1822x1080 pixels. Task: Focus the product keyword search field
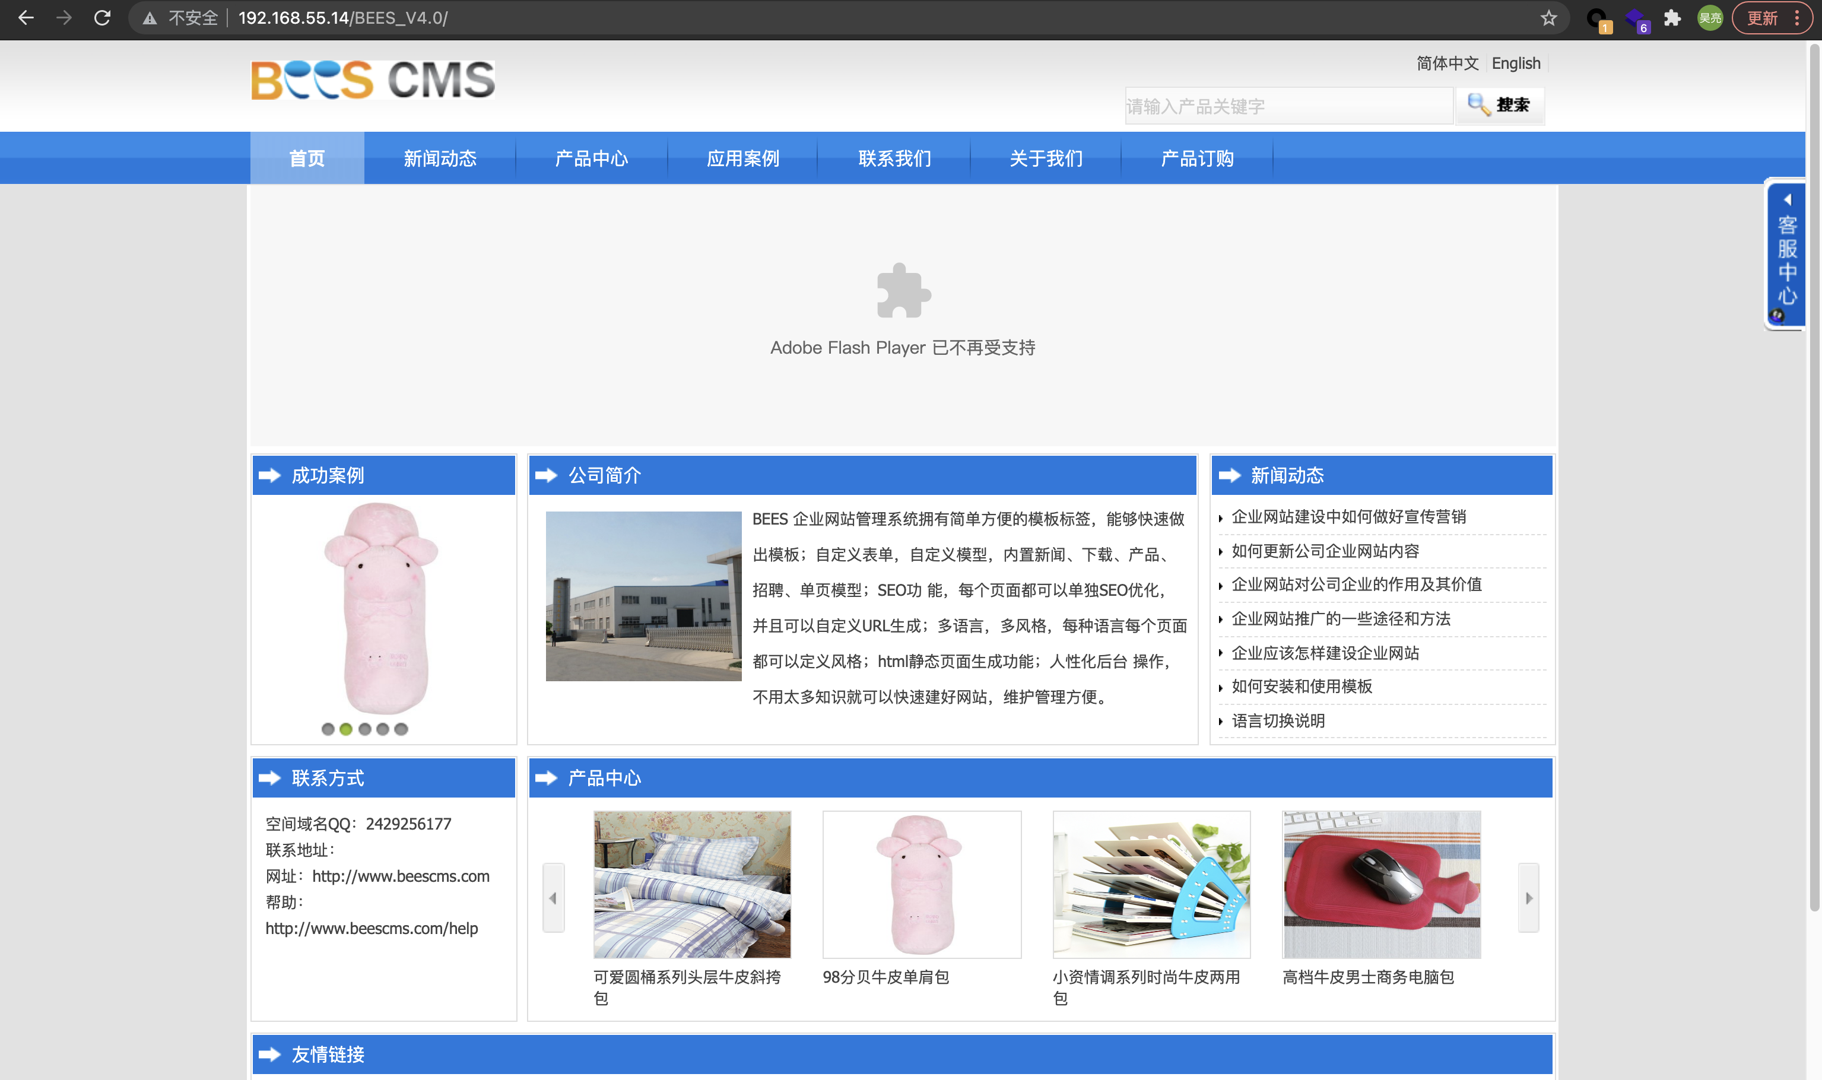click(x=1288, y=106)
